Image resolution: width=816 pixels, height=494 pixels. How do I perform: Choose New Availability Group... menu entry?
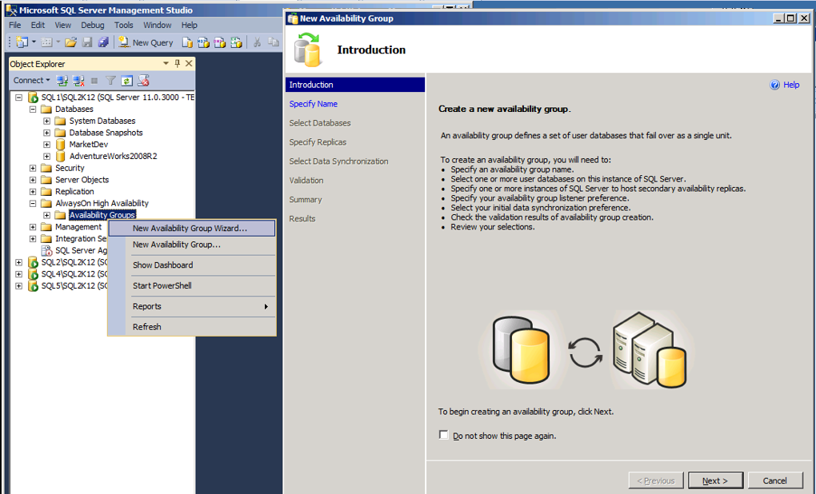click(191, 245)
